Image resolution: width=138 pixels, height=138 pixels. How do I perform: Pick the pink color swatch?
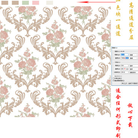click(x=36, y=3)
